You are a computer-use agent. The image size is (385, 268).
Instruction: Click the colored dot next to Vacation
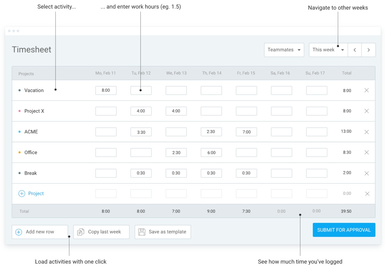point(20,90)
